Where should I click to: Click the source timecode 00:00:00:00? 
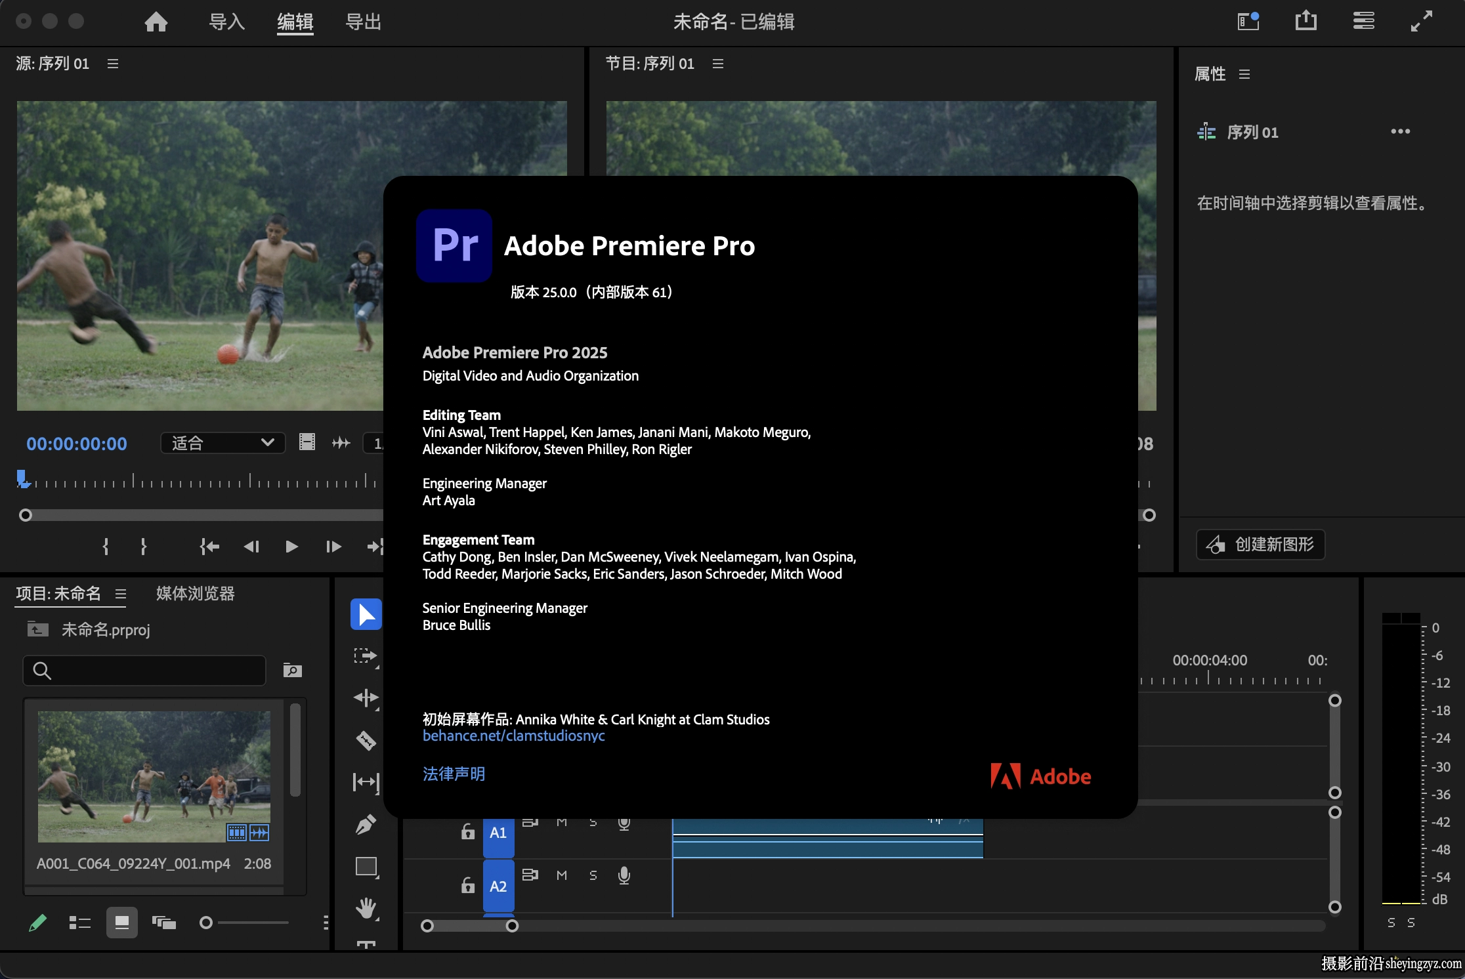point(77,444)
